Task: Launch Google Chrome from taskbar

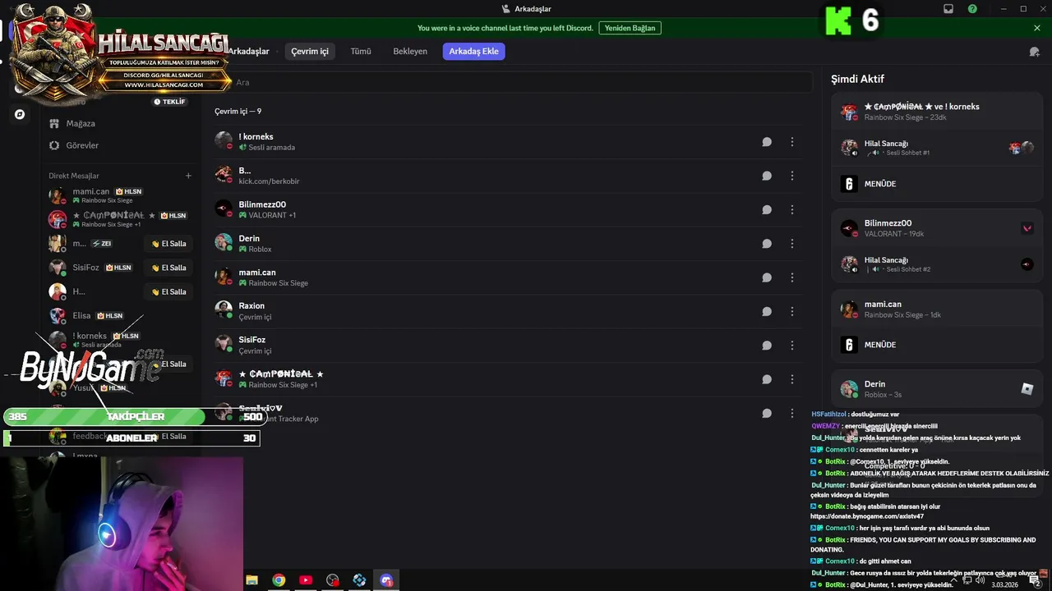Action: 279,580
